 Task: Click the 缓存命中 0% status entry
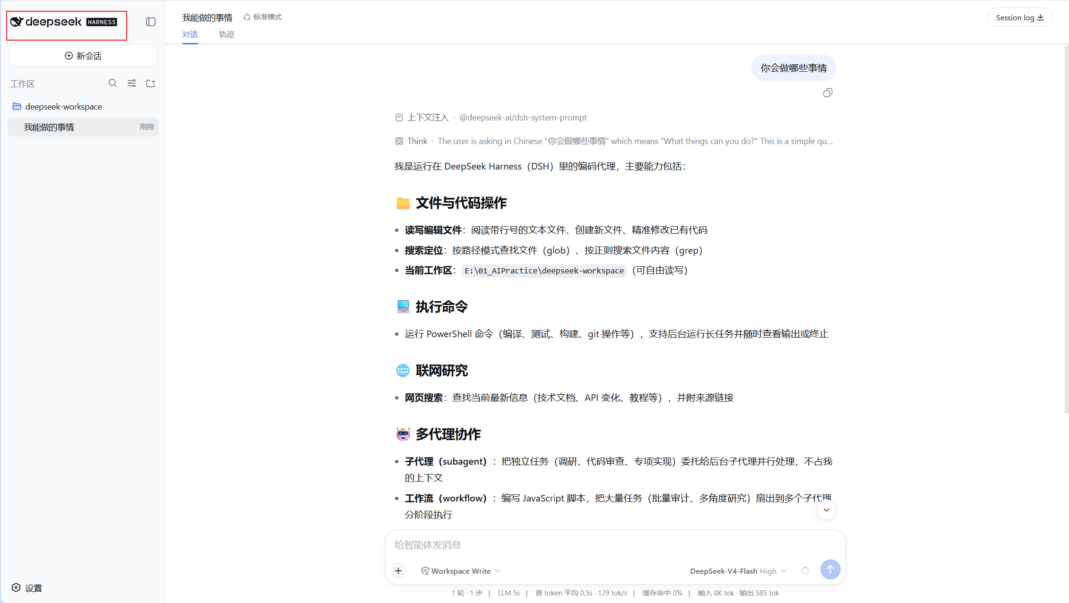point(662,593)
